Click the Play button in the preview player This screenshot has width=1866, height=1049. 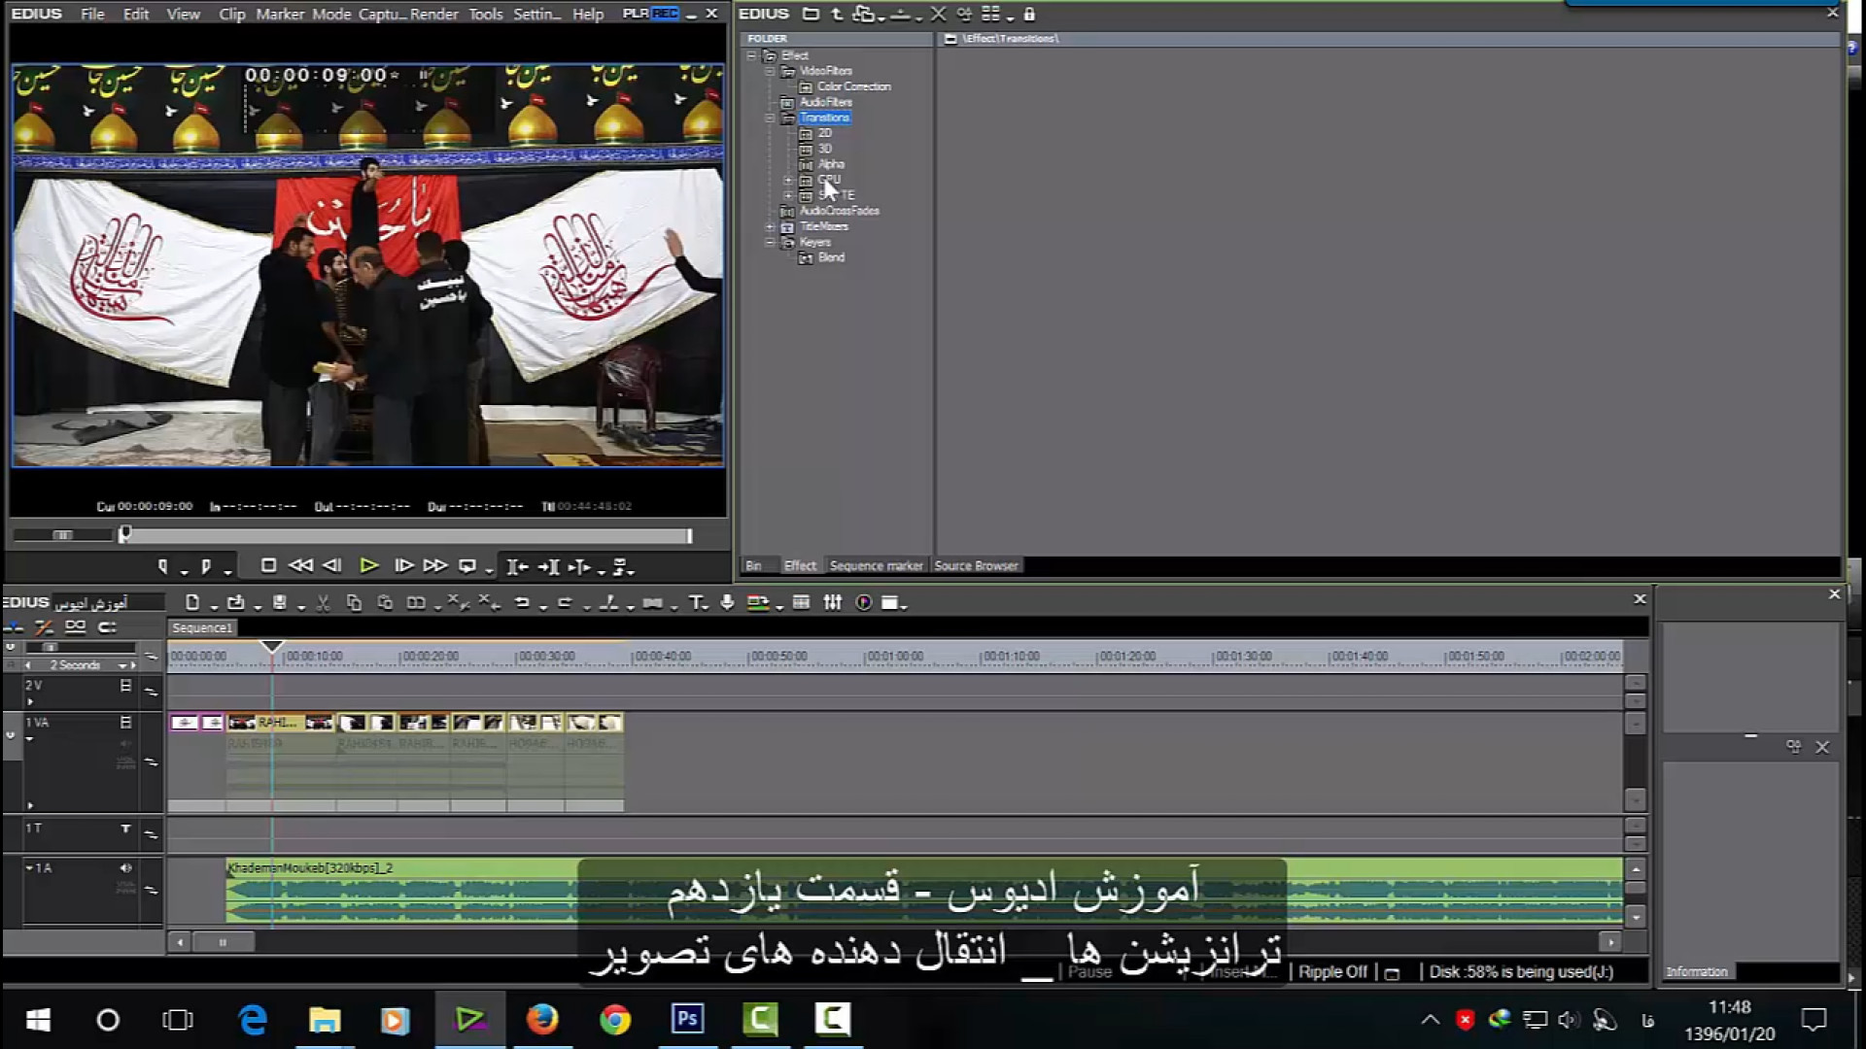(x=368, y=565)
